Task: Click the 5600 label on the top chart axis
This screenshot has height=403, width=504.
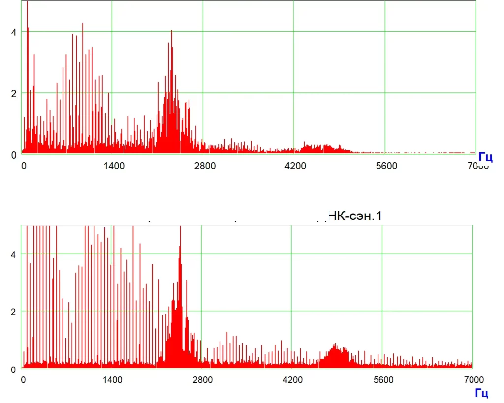Action: point(386,166)
